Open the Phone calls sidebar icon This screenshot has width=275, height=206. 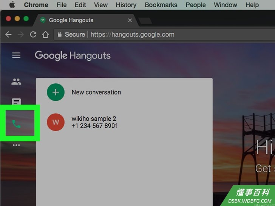(x=17, y=124)
